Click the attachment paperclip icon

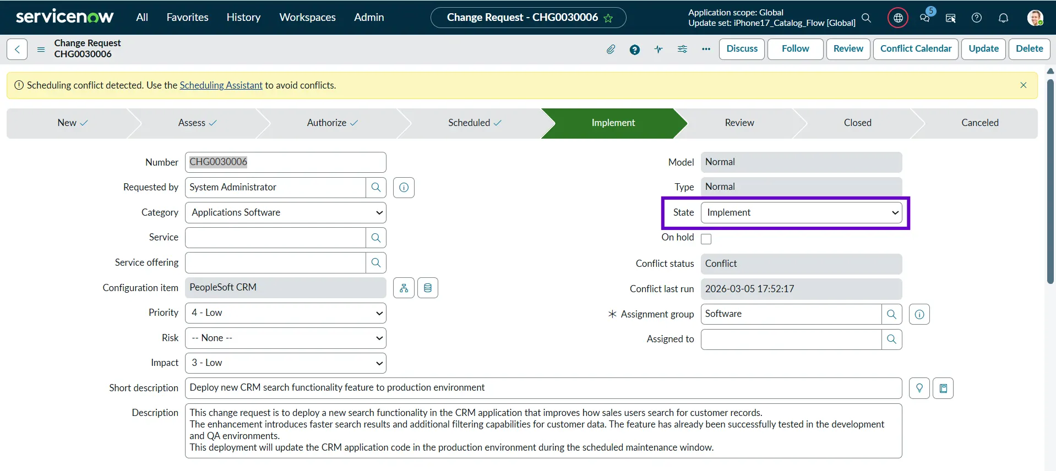click(x=611, y=50)
